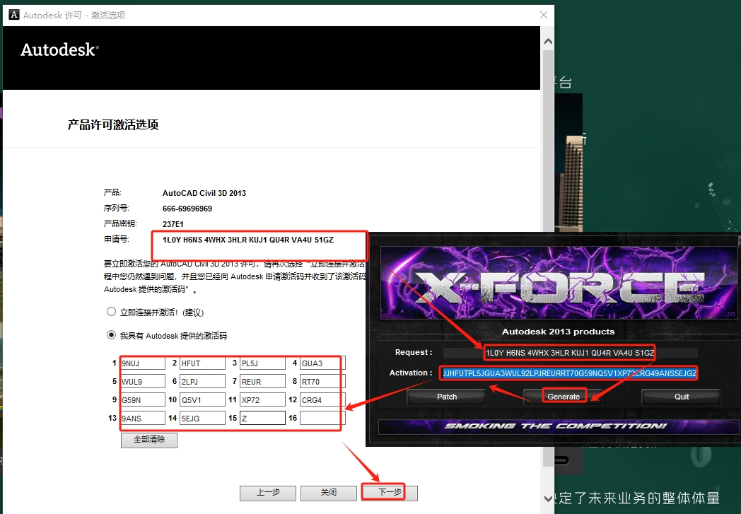The image size is (741, 514).
Task: Click activation code field 12 containing CRG4
Action: [322, 399]
